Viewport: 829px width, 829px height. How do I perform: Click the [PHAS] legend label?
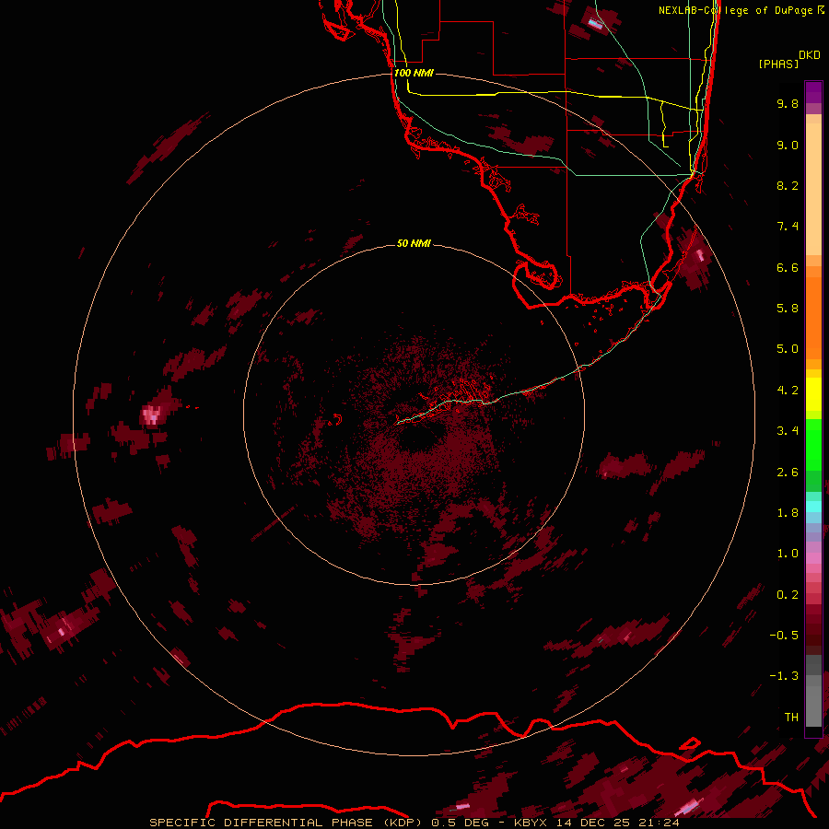tap(778, 64)
